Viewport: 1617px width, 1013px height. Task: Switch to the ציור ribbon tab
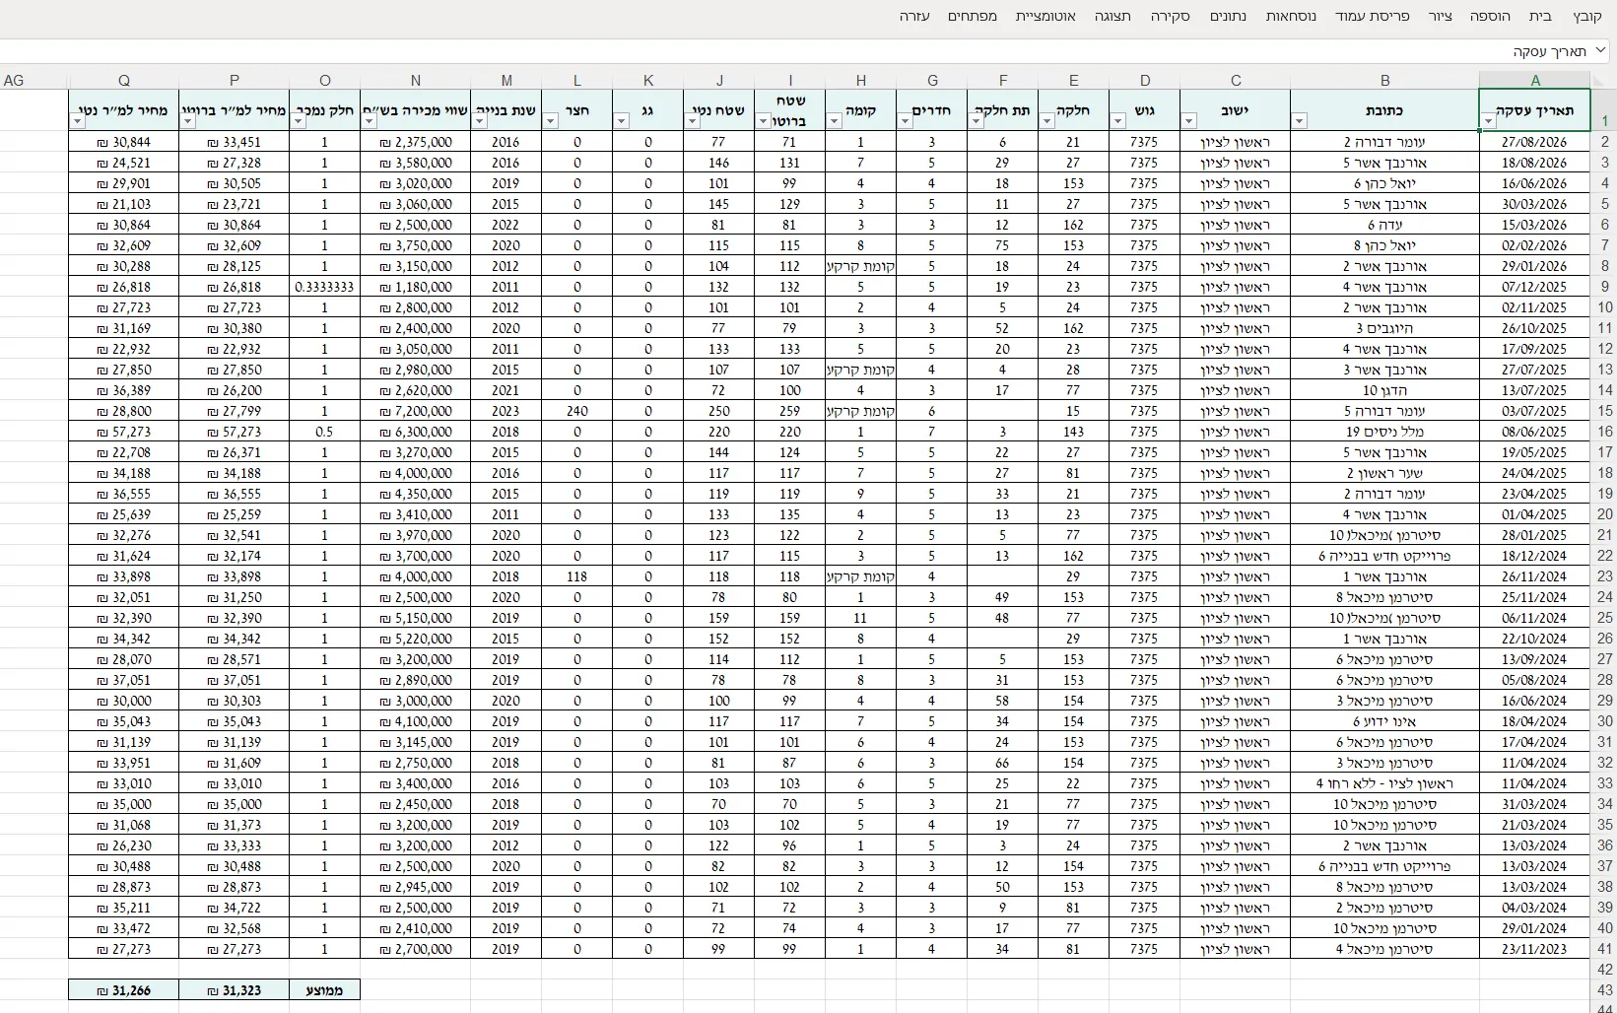1441,16
